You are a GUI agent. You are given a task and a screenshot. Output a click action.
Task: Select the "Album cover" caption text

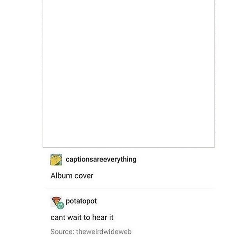(x=72, y=176)
